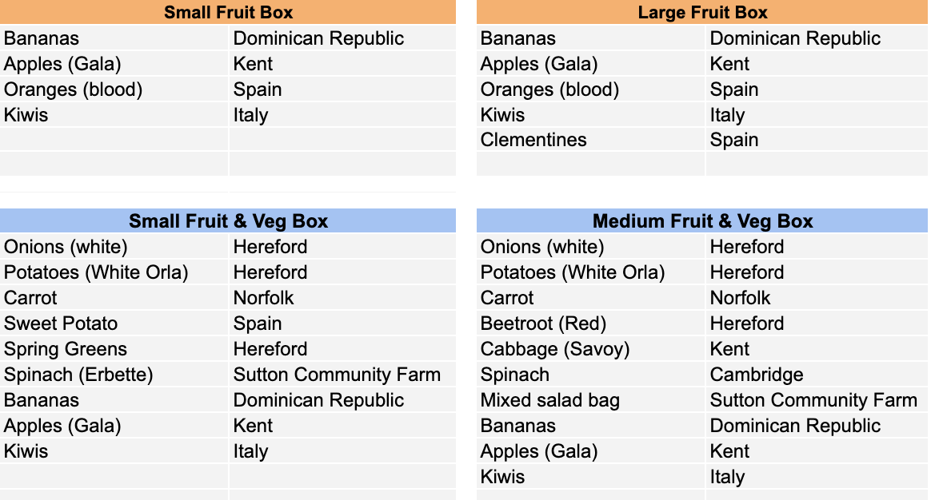Image resolution: width=931 pixels, height=500 pixels.
Task: Click Oranges (blood) in Small Fruit Box
Action: pyautogui.click(x=114, y=89)
